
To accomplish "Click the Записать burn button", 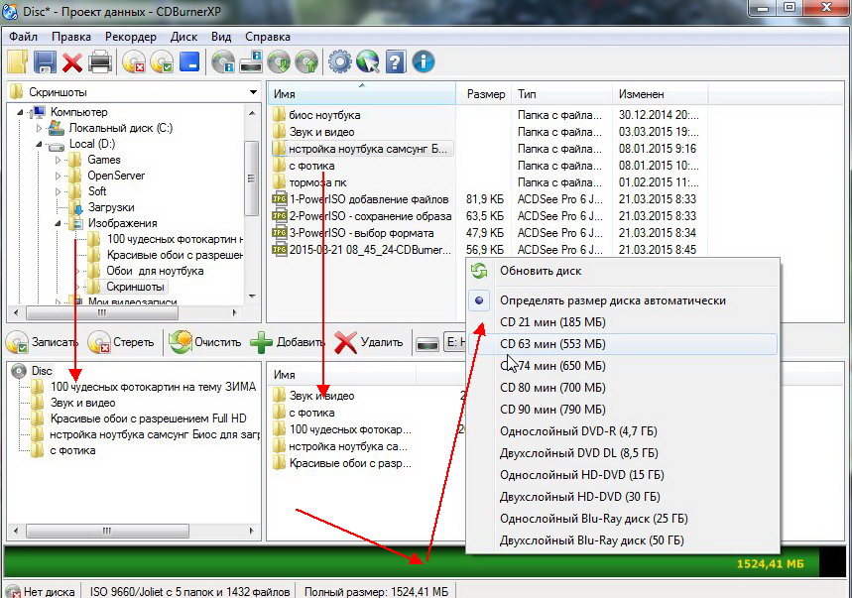I will [x=43, y=343].
